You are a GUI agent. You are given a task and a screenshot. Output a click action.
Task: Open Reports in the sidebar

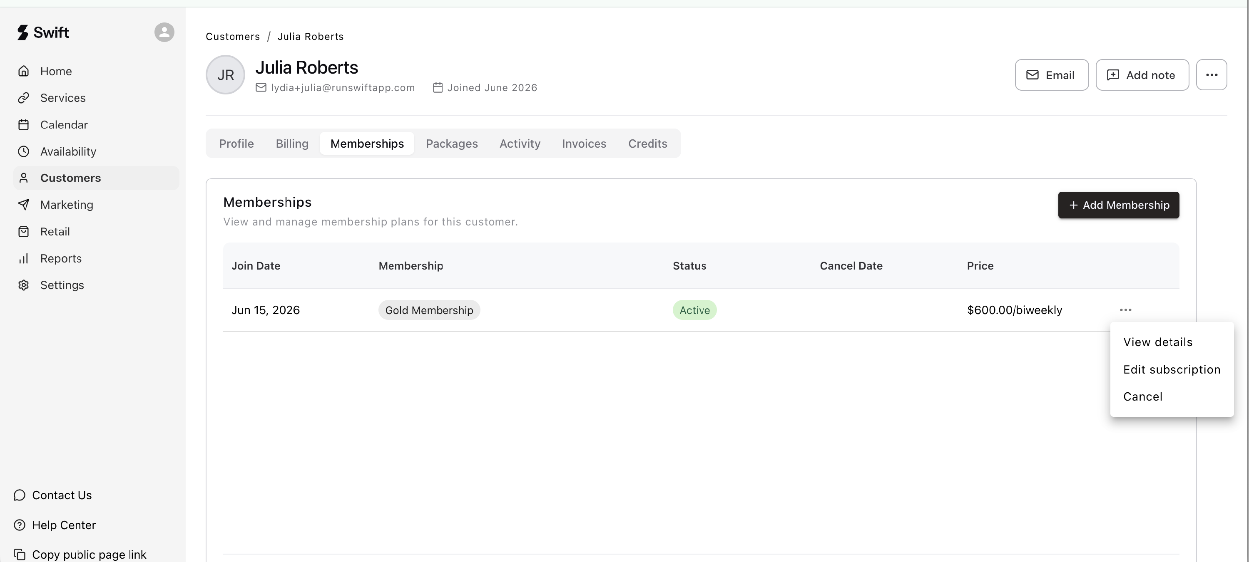point(96,258)
